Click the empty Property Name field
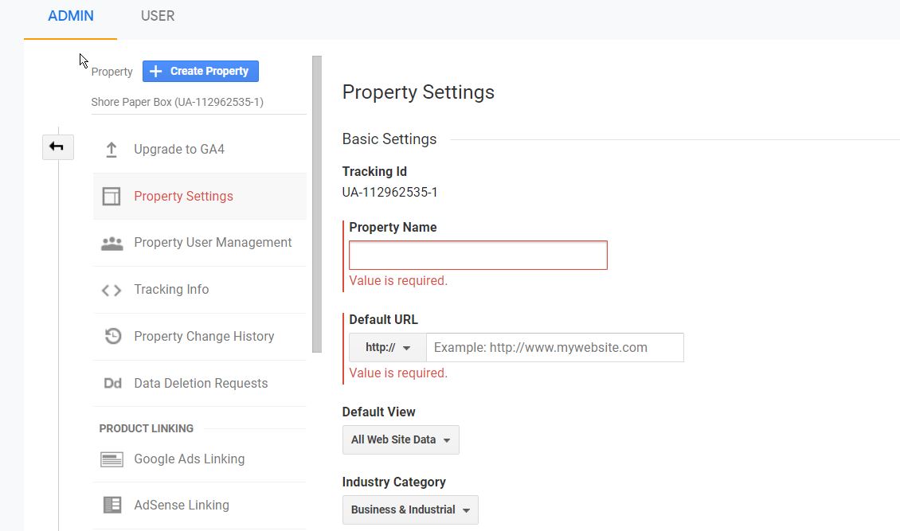This screenshot has width=900, height=531. 478,256
